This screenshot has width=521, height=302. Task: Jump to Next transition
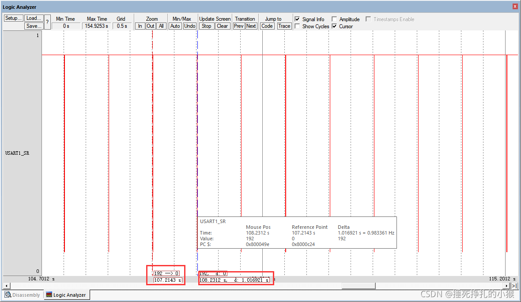point(251,26)
